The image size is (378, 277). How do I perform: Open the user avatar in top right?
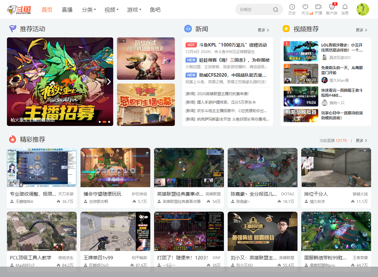click(x=363, y=9)
